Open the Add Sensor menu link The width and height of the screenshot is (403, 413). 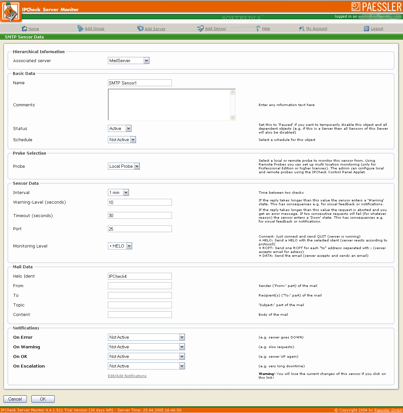(x=216, y=28)
